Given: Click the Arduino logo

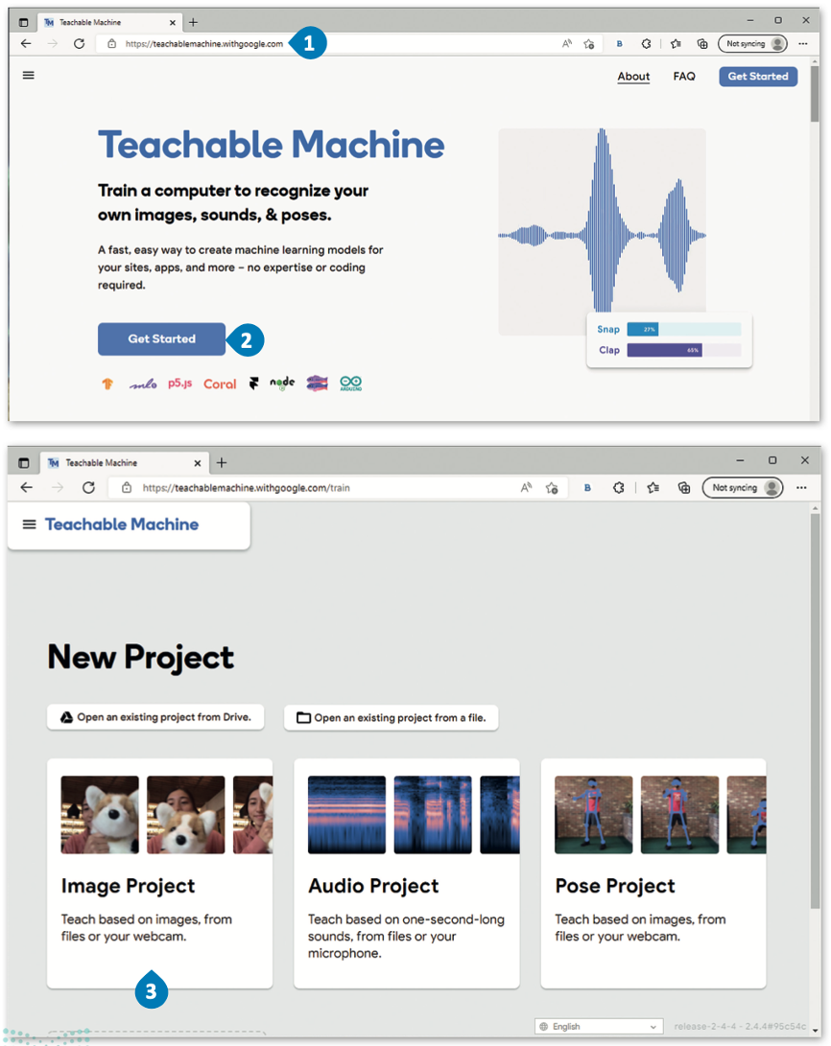Looking at the screenshot, I should tap(350, 383).
